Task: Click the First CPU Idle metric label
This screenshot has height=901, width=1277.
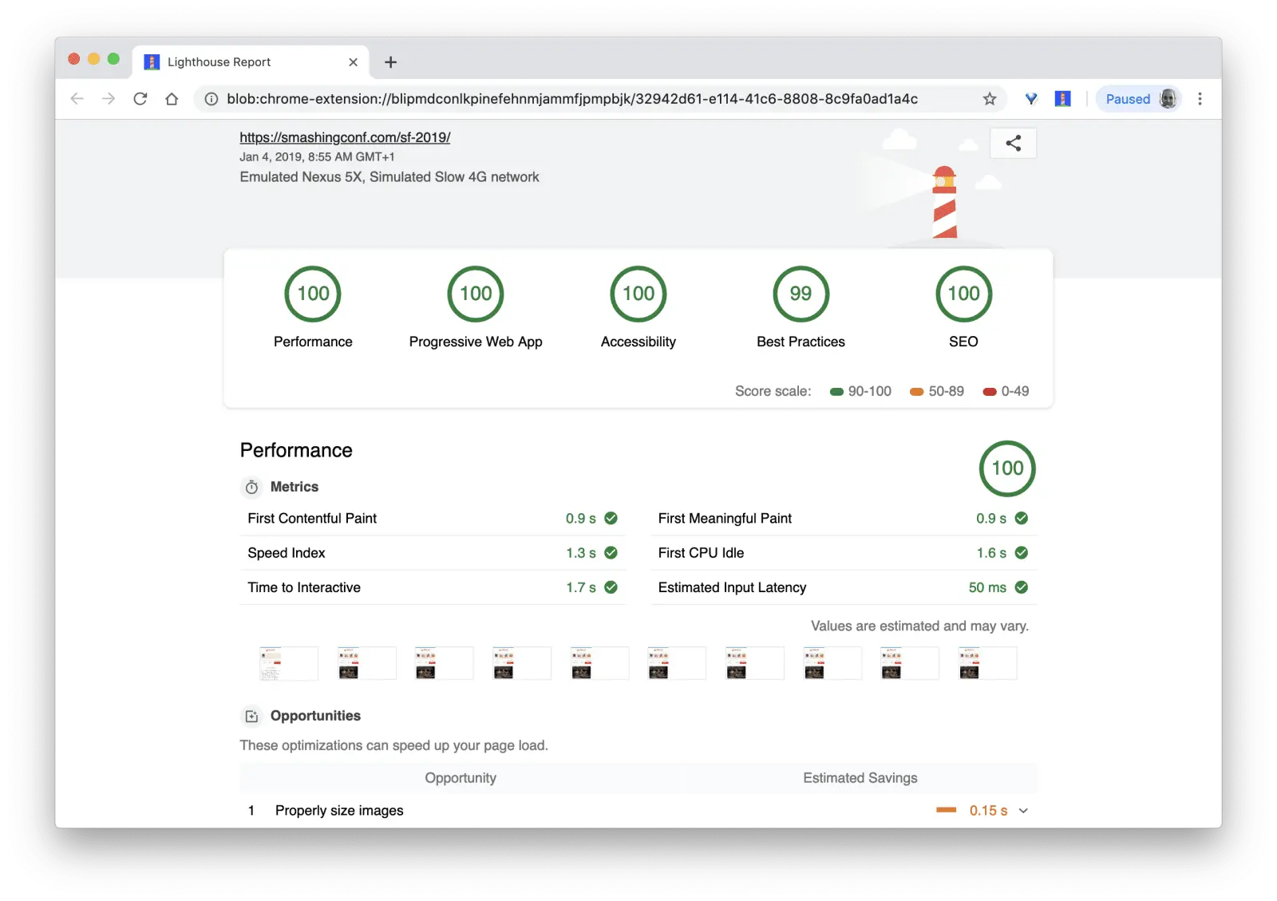Action: click(x=701, y=553)
